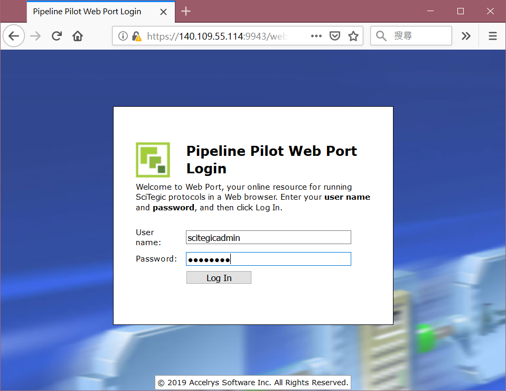Image resolution: width=506 pixels, height=391 pixels.
Task: Close the browser window
Action: (491, 11)
